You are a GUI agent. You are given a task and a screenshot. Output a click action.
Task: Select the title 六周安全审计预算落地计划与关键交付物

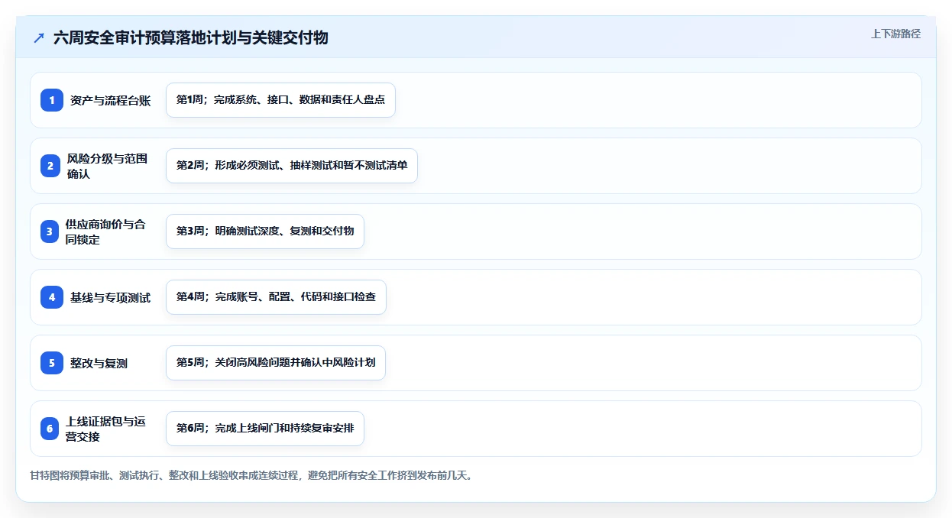tap(191, 37)
